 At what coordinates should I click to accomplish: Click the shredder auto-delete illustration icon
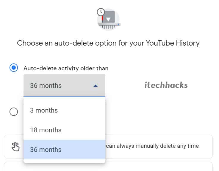tap(109, 19)
